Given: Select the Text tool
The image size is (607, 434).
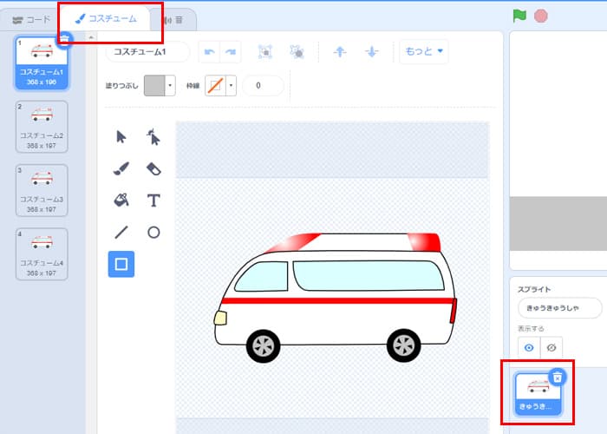Looking at the screenshot, I should 153,201.
